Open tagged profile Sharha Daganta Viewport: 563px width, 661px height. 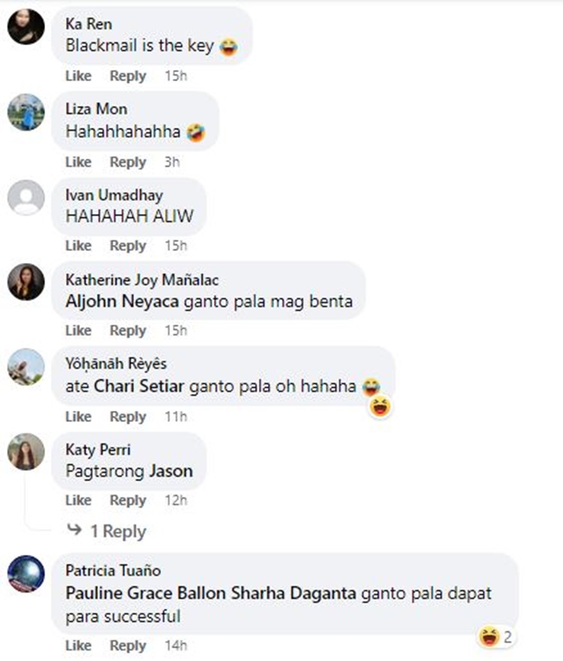click(x=294, y=593)
